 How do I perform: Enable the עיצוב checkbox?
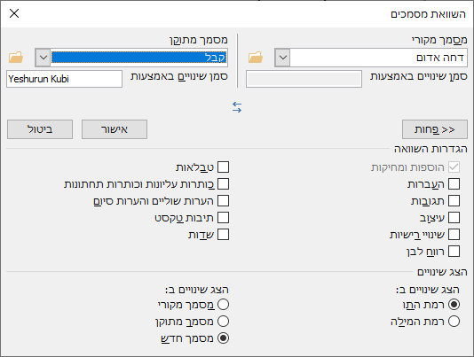454,218
